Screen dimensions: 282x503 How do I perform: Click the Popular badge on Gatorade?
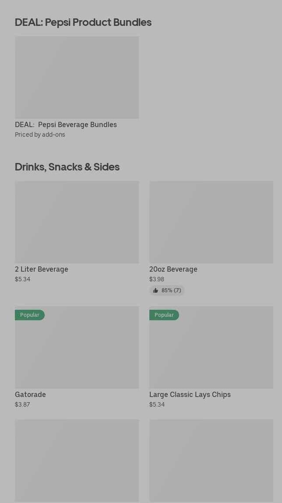click(x=29, y=315)
